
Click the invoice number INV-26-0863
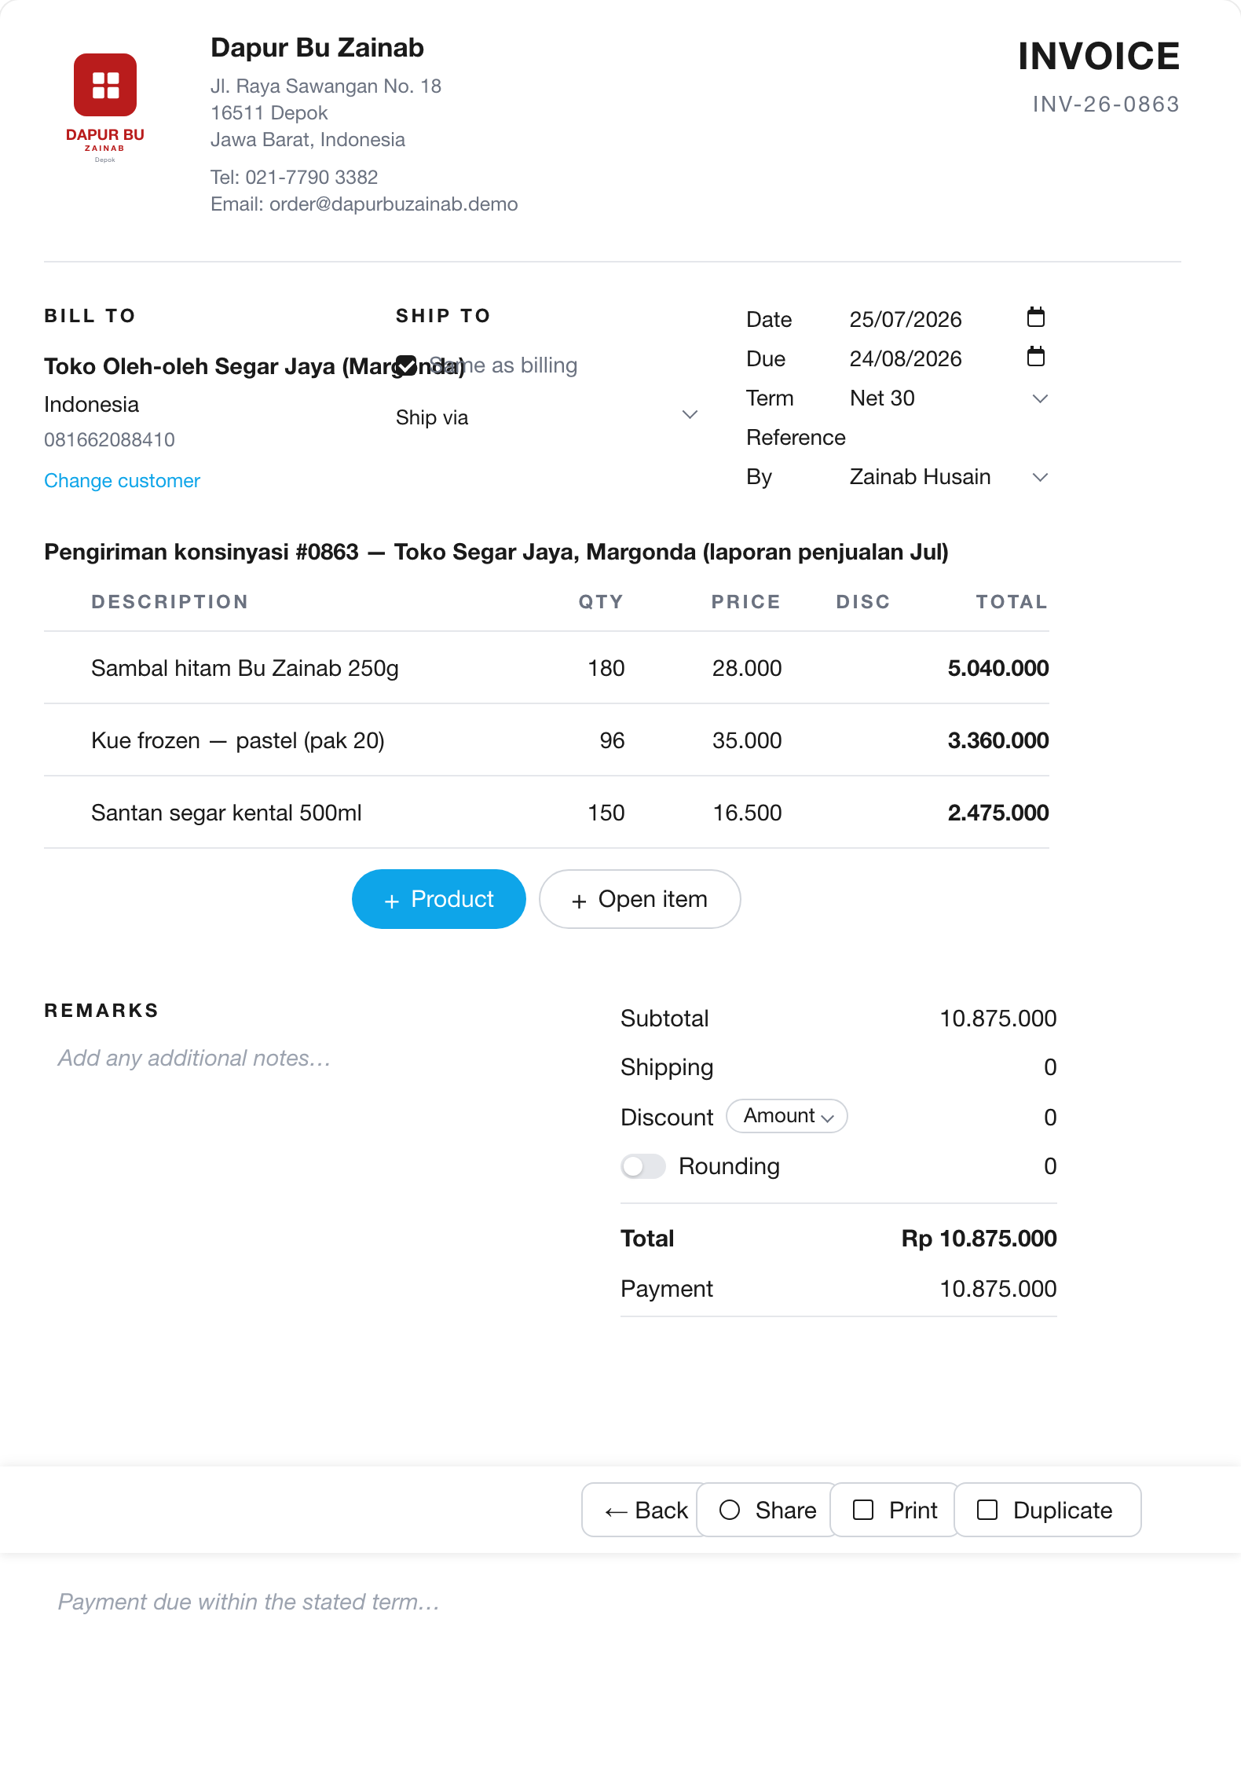[1106, 104]
